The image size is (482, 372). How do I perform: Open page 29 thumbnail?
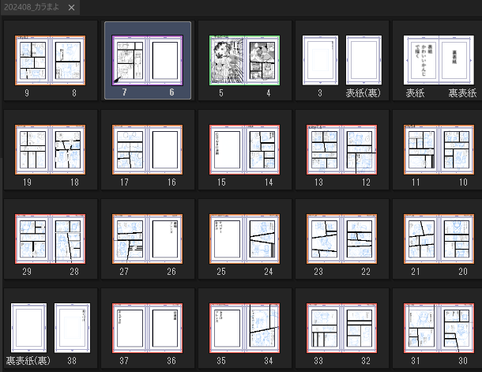32,239
